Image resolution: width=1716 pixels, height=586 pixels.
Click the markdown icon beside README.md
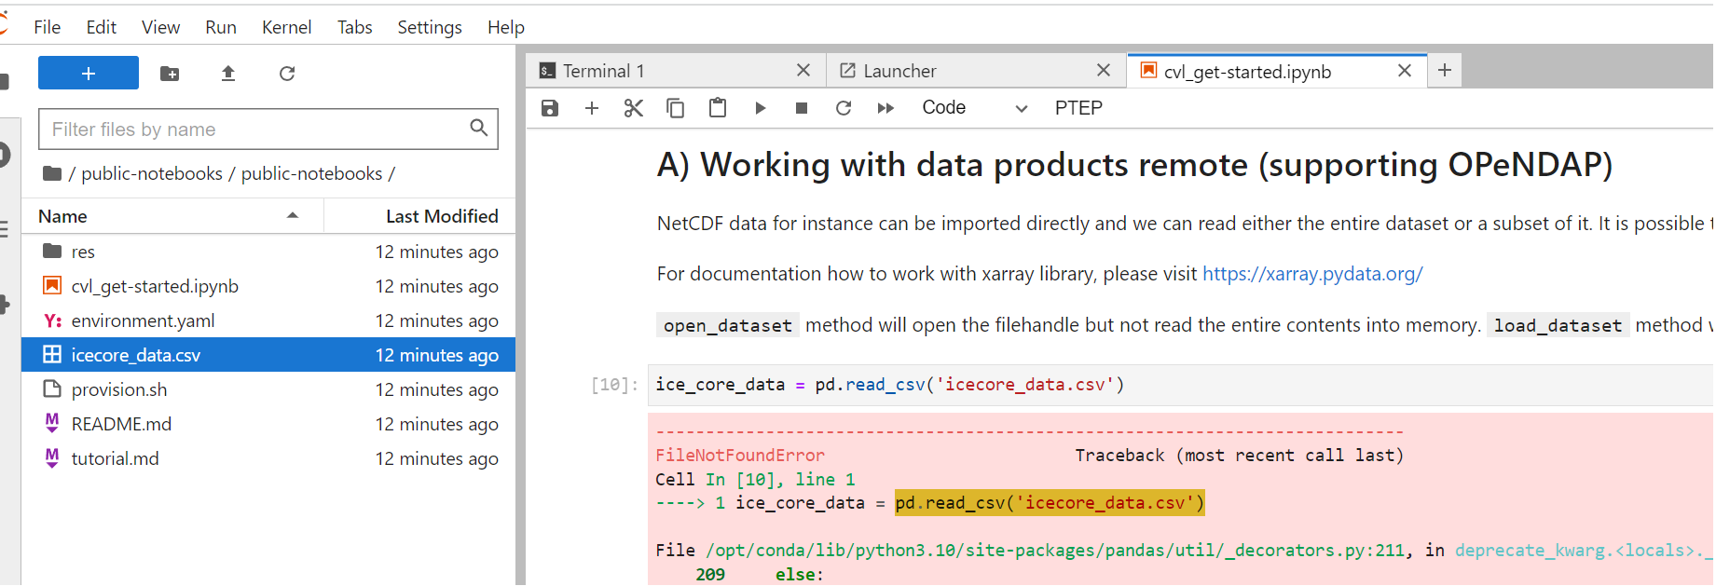[x=52, y=423]
